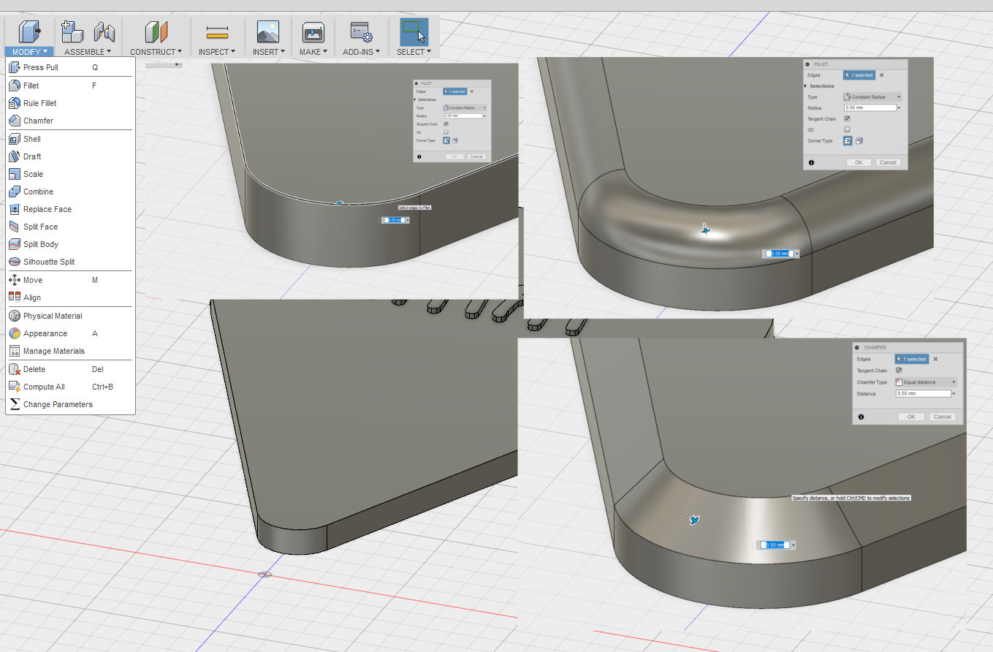Image resolution: width=993 pixels, height=652 pixels.
Task: Click Cancel in 0.00 mm Fillet dialog
Action: point(476,156)
